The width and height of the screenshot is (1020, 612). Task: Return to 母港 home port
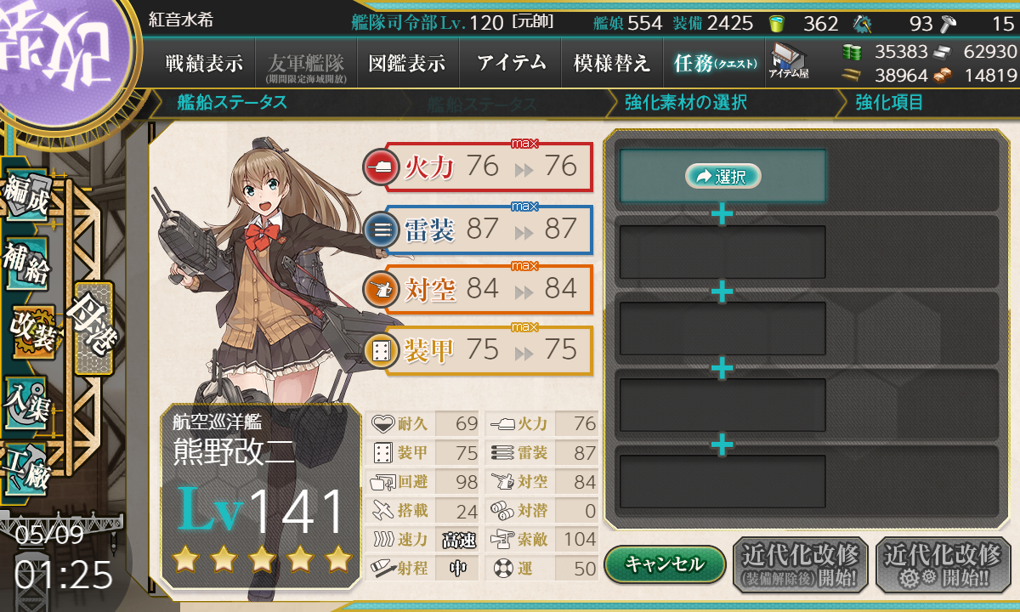[93, 328]
